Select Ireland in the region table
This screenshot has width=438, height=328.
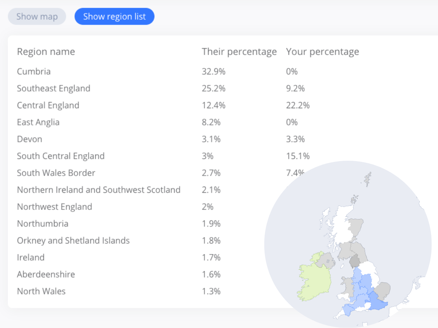[31, 257]
